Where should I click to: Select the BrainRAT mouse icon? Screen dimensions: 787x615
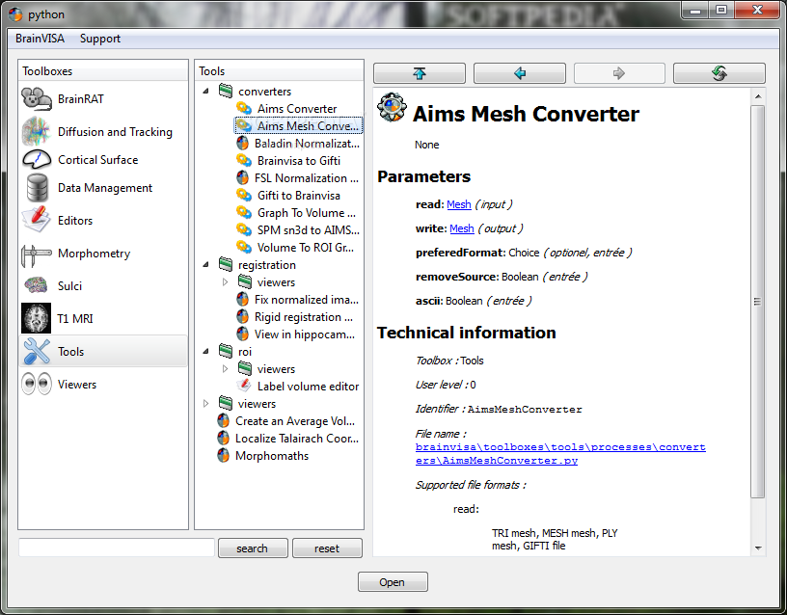pyautogui.click(x=37, y=99)
